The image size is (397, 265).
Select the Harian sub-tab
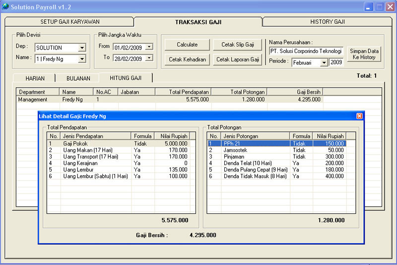tap(35, 78)
